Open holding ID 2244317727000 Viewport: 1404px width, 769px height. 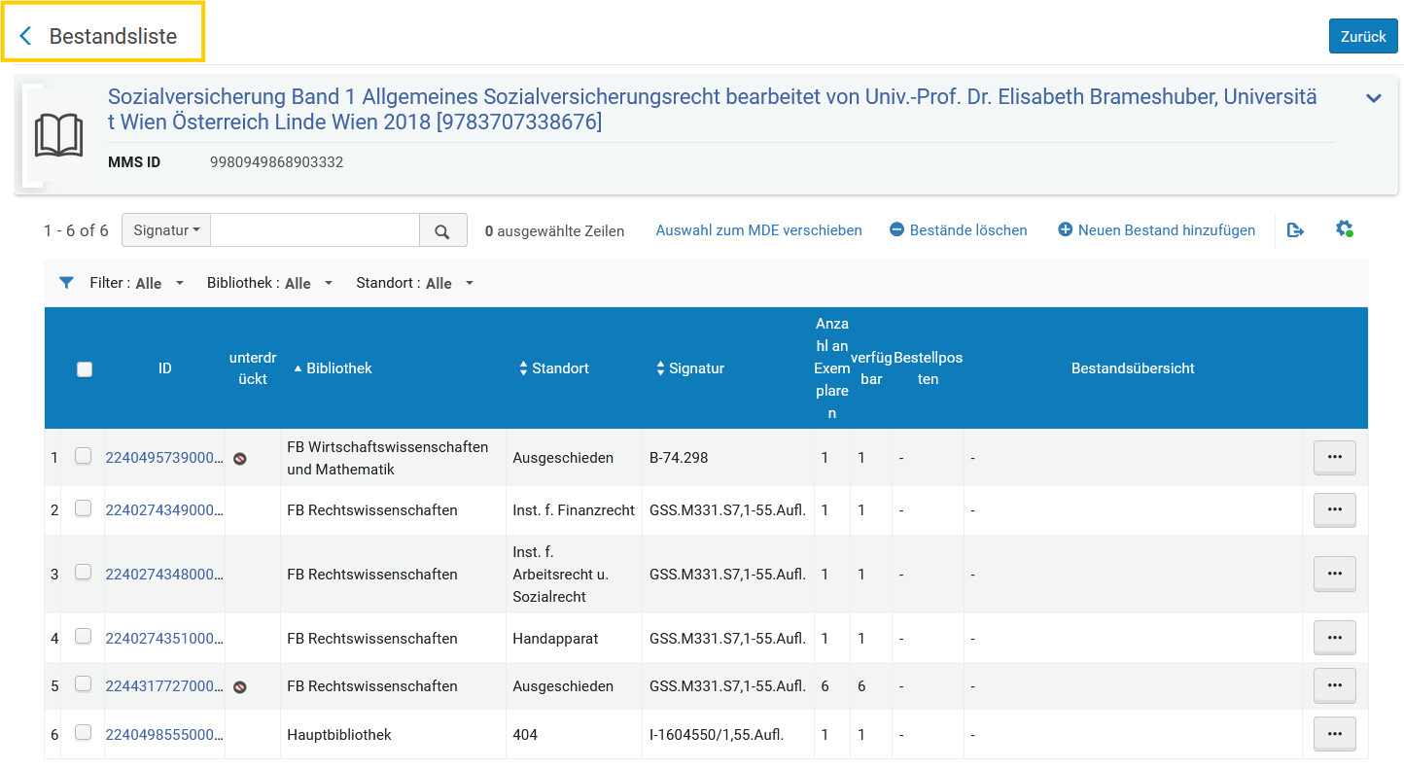click(164, 686)
